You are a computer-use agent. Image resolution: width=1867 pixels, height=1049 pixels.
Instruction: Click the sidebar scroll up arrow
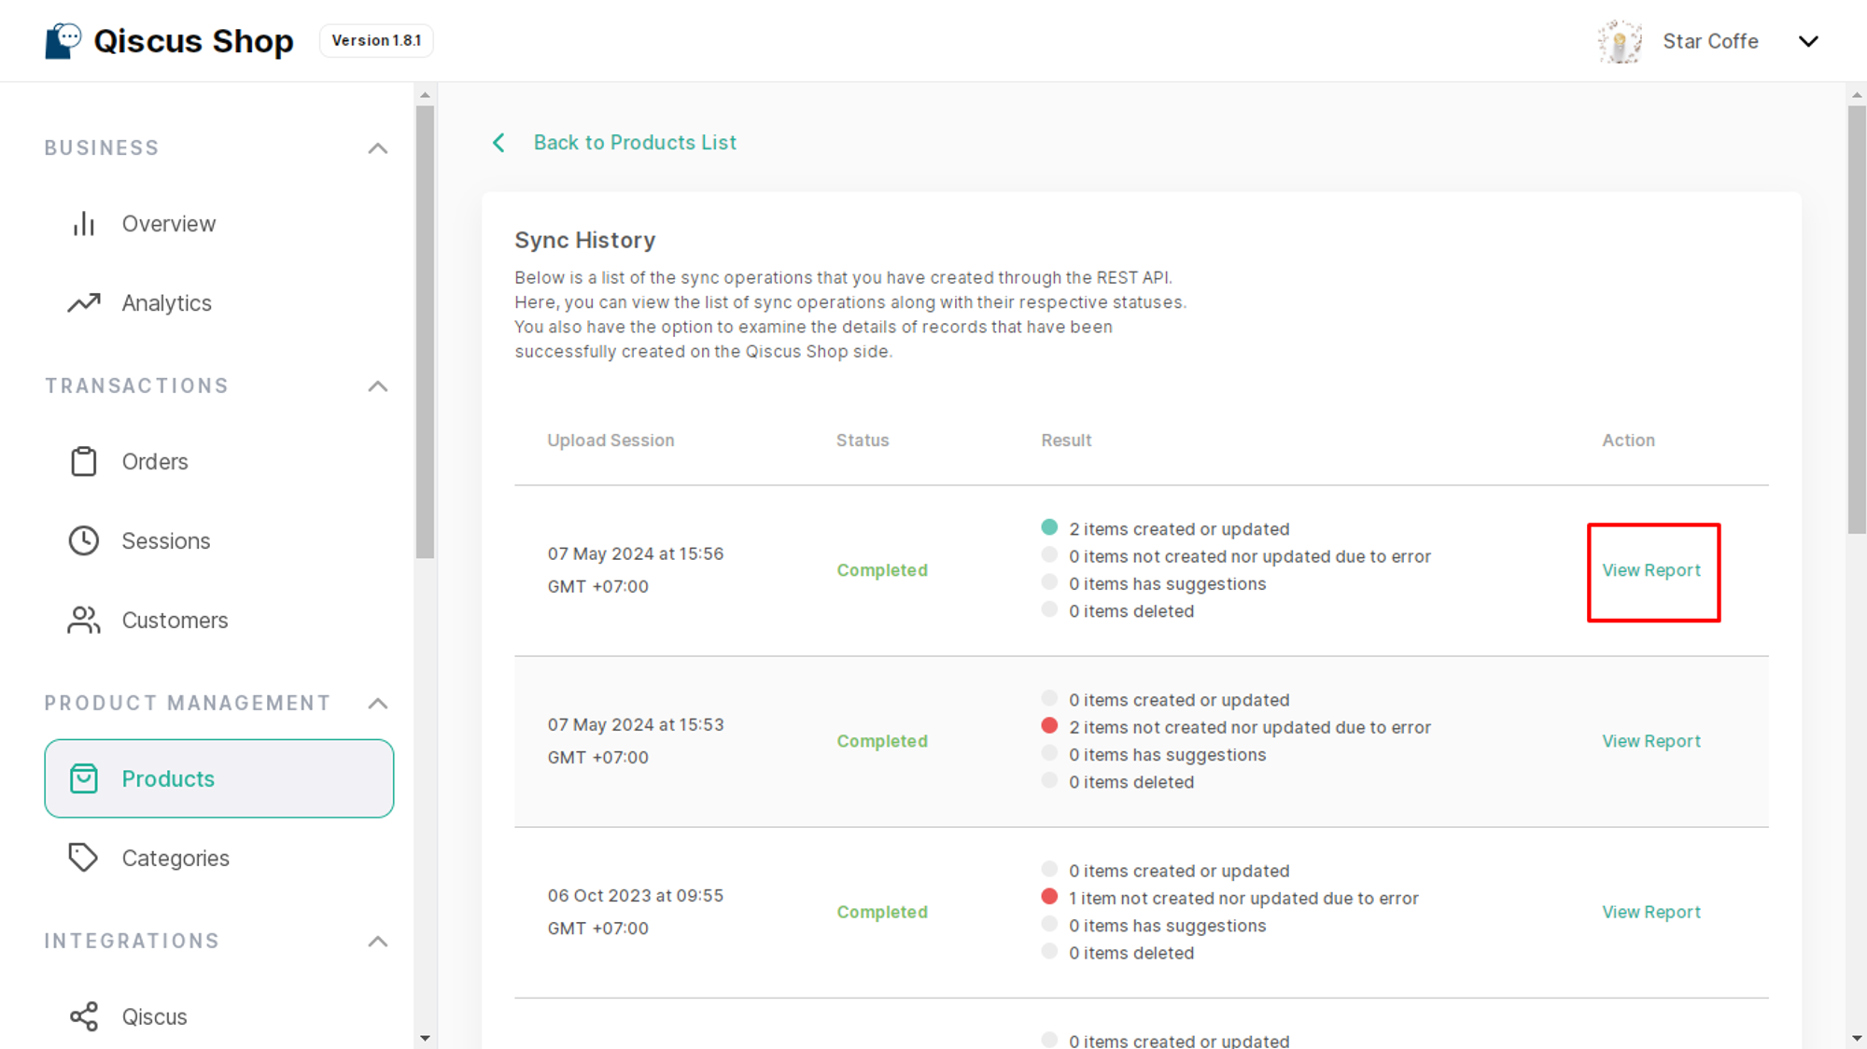click(425, 95)
